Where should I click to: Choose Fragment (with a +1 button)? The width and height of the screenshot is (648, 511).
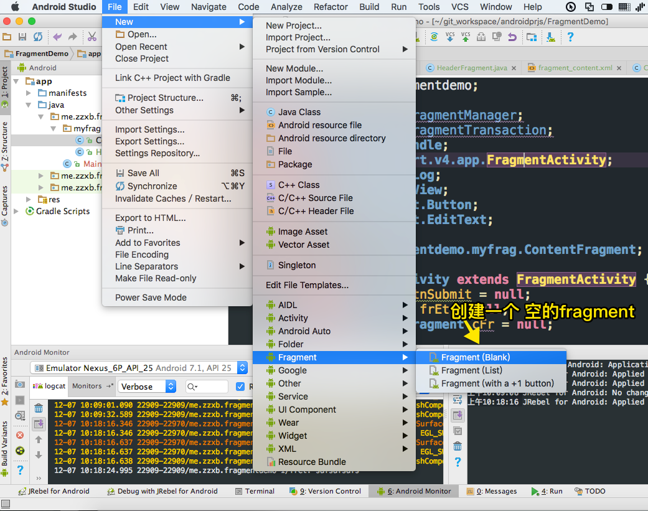[491, 383]
